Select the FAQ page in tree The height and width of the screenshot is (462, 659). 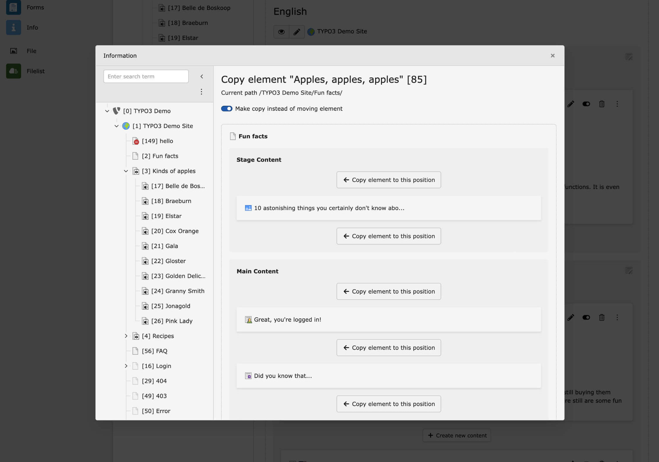click(x=154, y=351)
